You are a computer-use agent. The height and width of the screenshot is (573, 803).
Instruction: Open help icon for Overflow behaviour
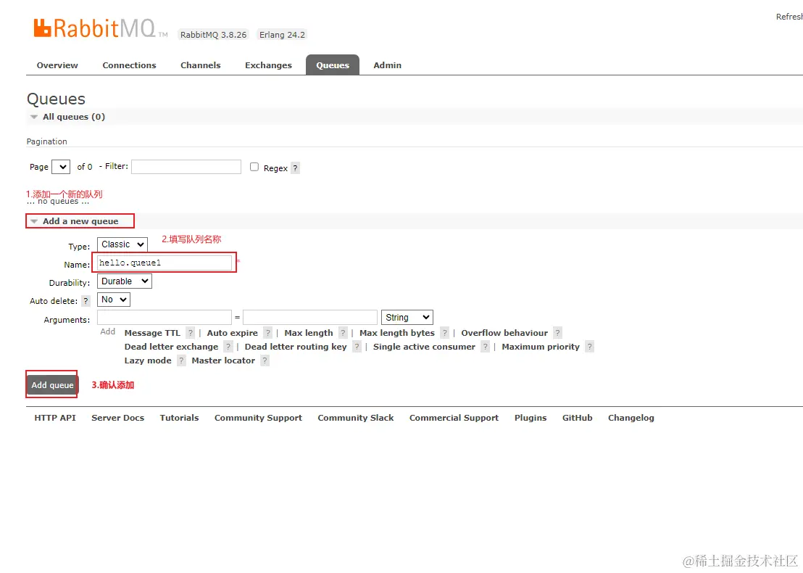tap(558, 333)
